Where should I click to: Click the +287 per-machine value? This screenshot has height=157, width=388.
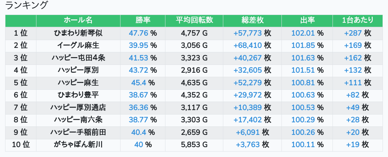tap(353, 33)
